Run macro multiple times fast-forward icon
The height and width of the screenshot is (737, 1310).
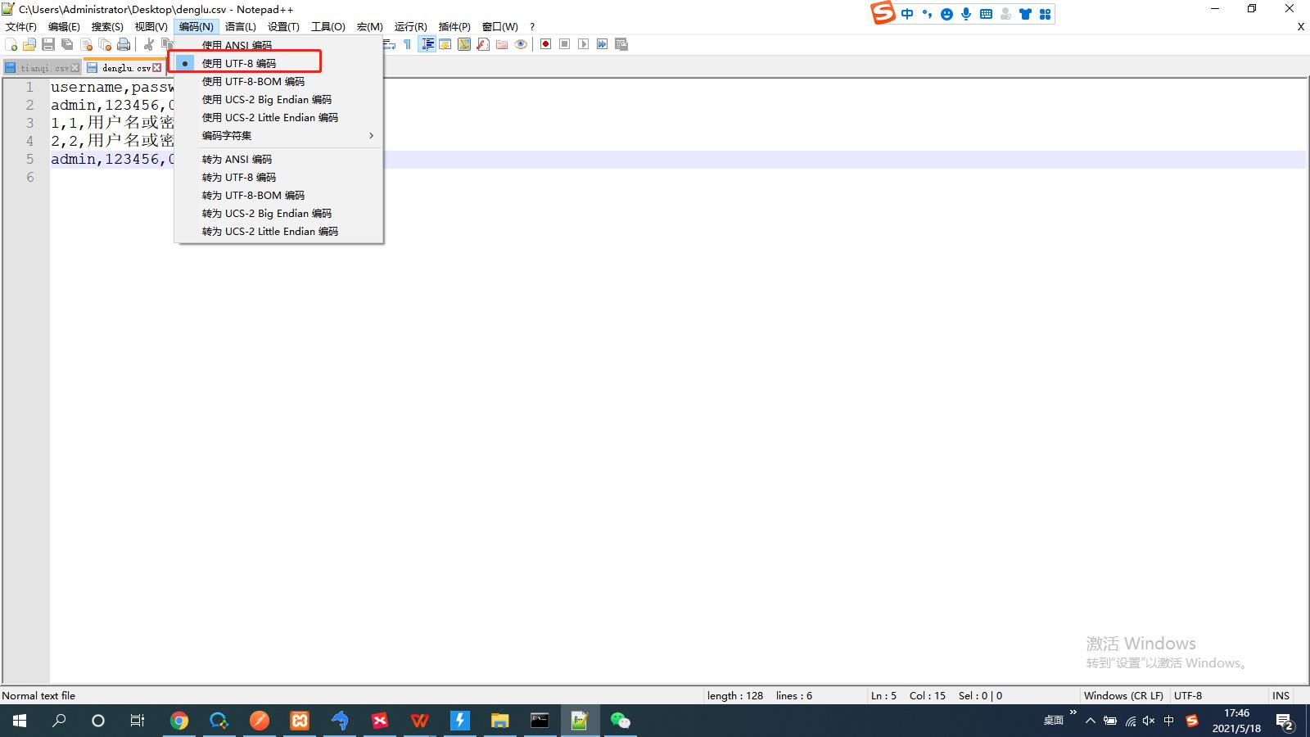[x=602, y=44]
